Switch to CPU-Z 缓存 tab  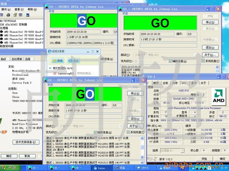[x=156, y=83]
